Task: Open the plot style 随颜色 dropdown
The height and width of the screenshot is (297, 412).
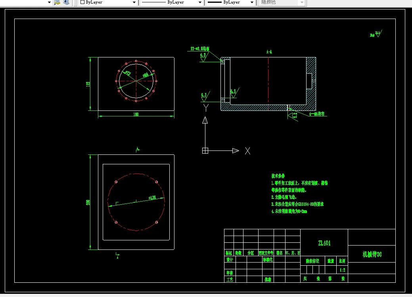Action: [302, 2]
